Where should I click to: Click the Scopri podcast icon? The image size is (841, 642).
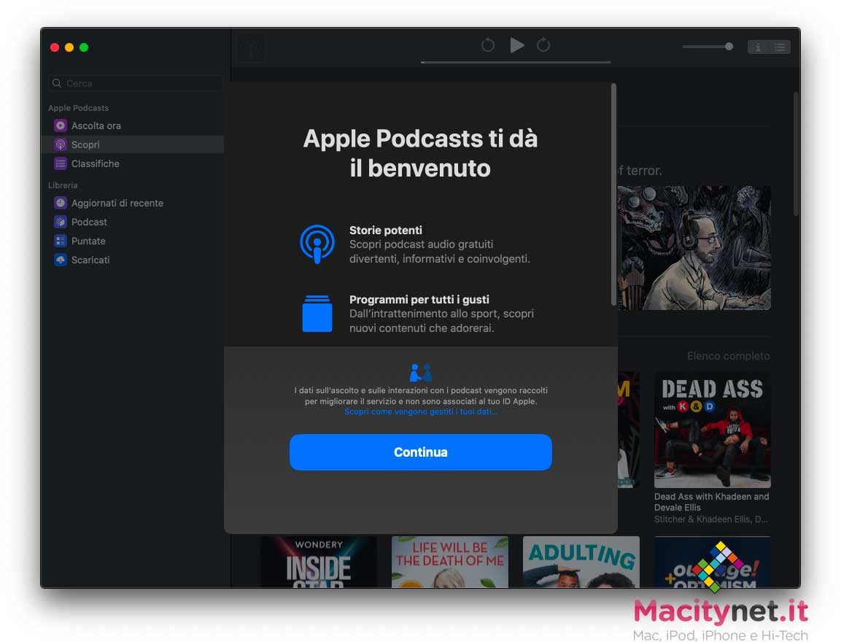(61, 144)
